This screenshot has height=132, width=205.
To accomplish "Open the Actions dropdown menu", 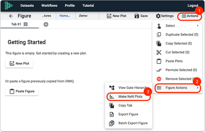I will 190,16.
